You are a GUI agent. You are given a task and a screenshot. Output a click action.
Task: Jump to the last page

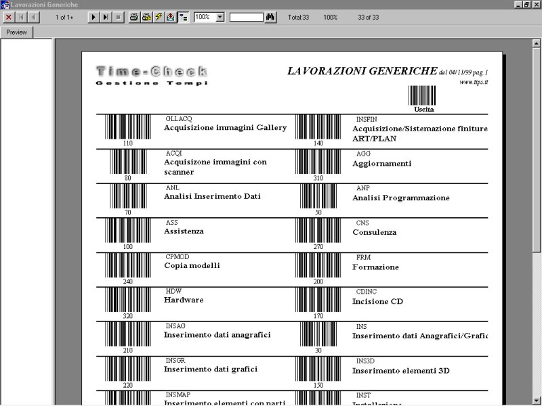click(x=106, y=18)
